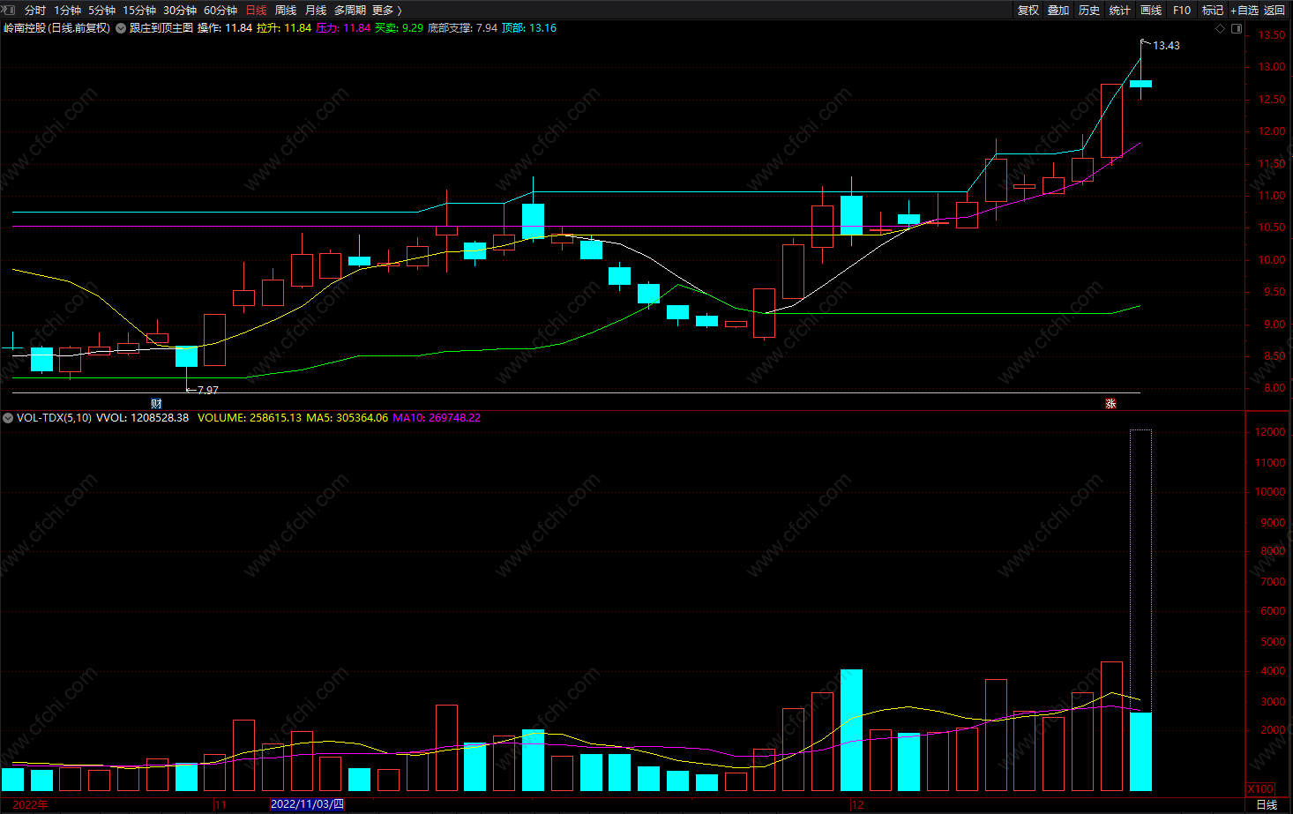Click the collapse panel icon at the top-left corner

click(9, 10)
